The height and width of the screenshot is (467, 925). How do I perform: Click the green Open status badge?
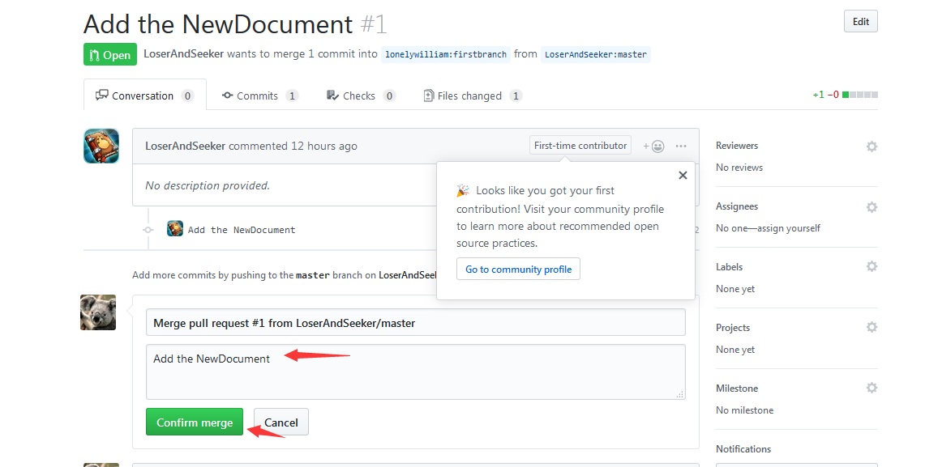click(x=110, y=54)
